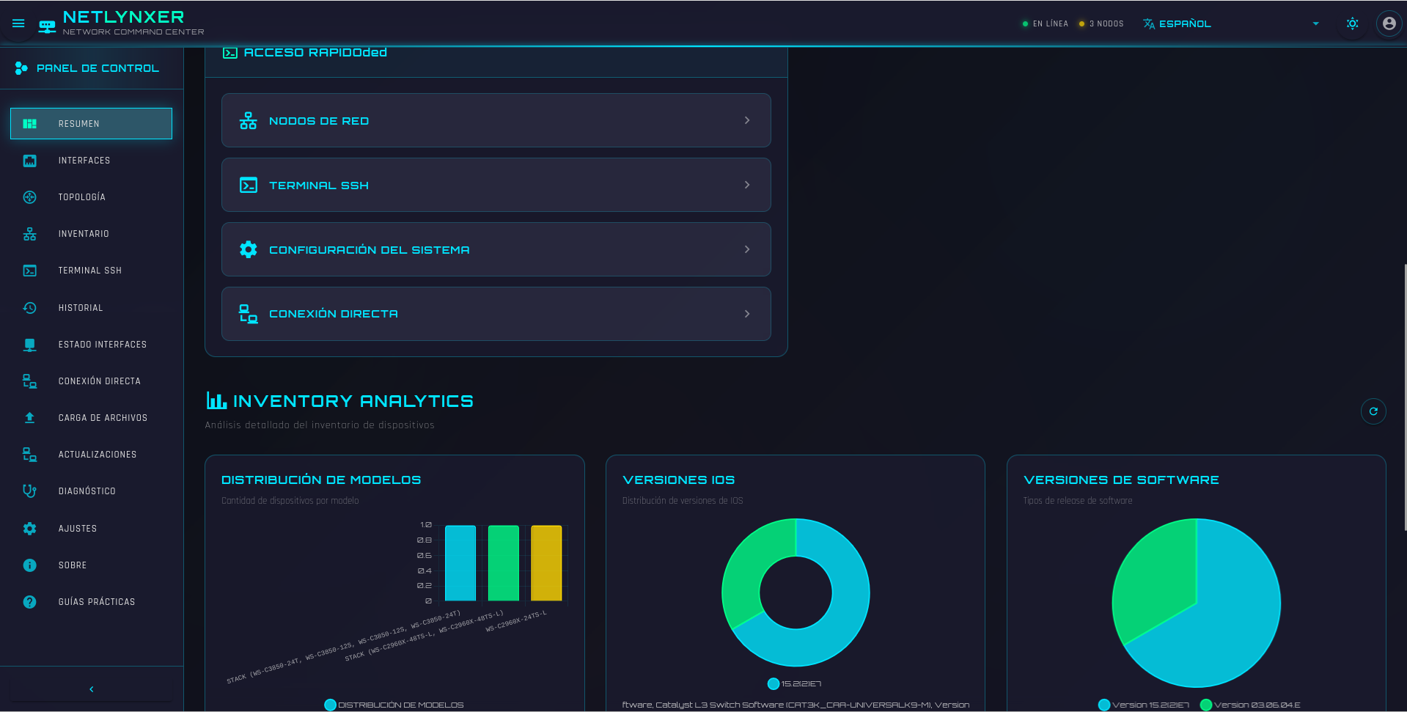The image size is (1407, 712).
Task: Collapse the sidebar using the bottom chevron
Action: 91,689
